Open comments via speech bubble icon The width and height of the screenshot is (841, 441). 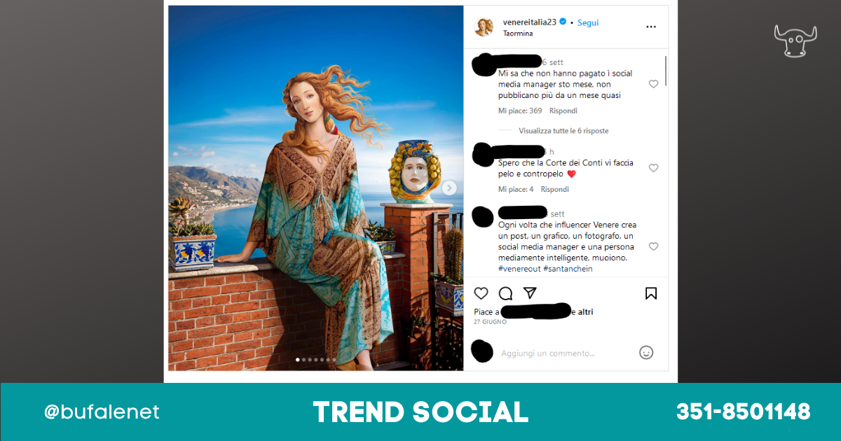pyautogui.click(x=505, y=293)
